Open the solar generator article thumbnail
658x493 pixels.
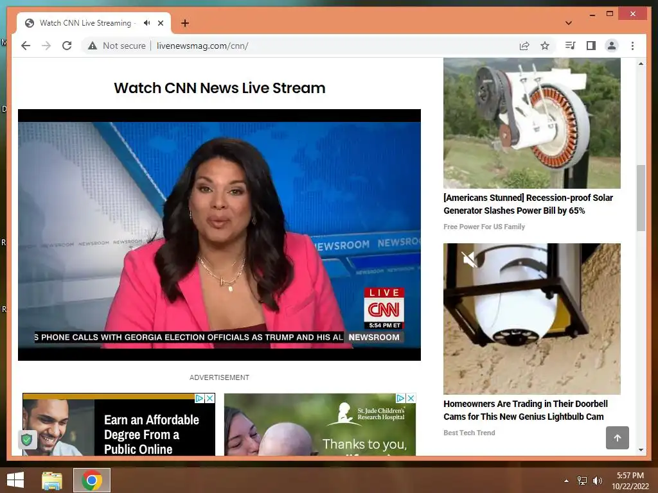pyautogui.click(x=531, y=123)
